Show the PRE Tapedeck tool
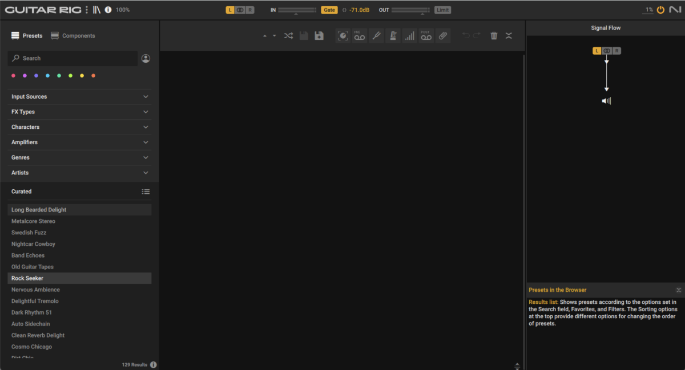Screen dimensions: 685x370 (x=359, y=35)
